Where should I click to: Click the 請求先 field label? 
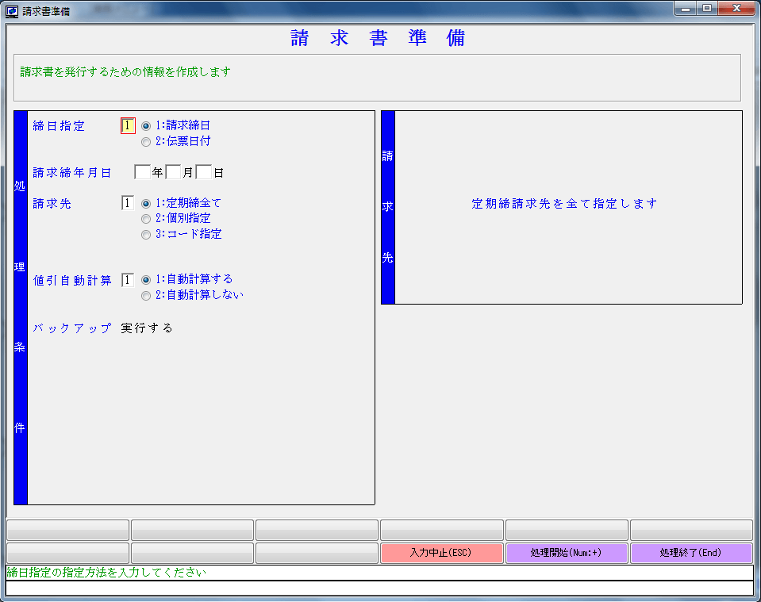pyautogui.click(x=52, y=204)
